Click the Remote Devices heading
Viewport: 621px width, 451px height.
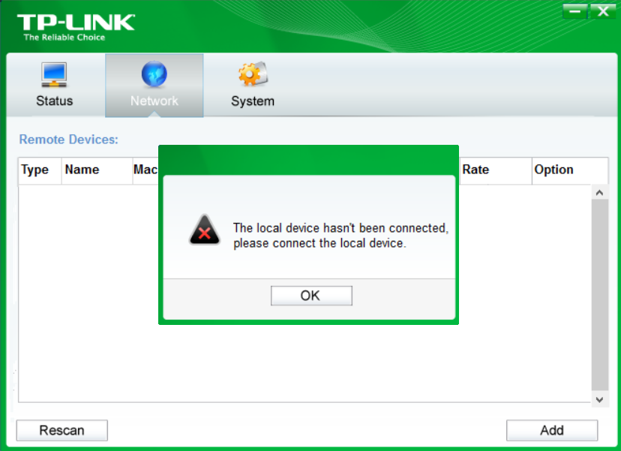[x=68, y=140]
